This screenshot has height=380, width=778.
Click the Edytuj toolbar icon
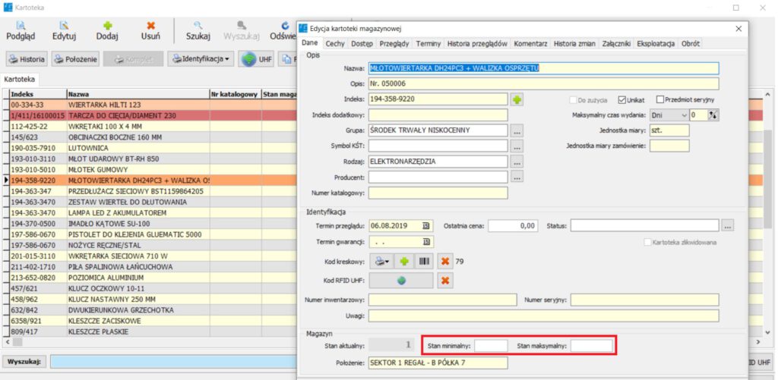(64, 28)
